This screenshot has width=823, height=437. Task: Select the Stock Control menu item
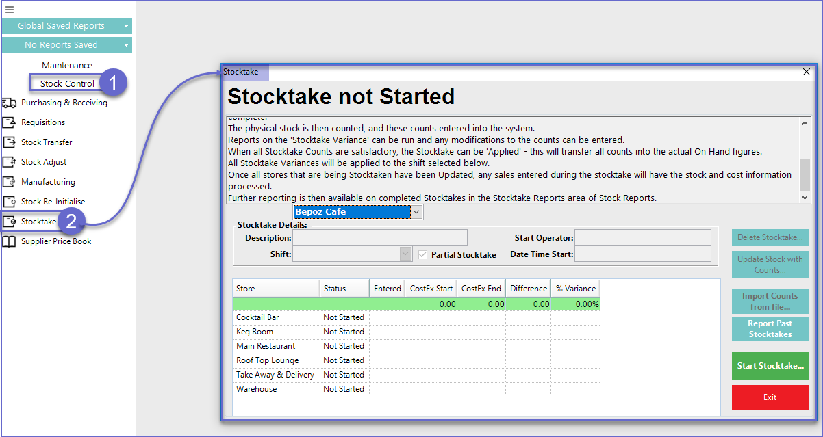pos(67,83)
